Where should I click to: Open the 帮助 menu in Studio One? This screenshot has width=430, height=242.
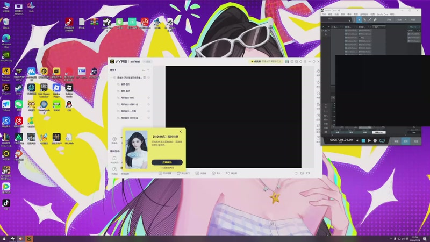coord(392,15)
